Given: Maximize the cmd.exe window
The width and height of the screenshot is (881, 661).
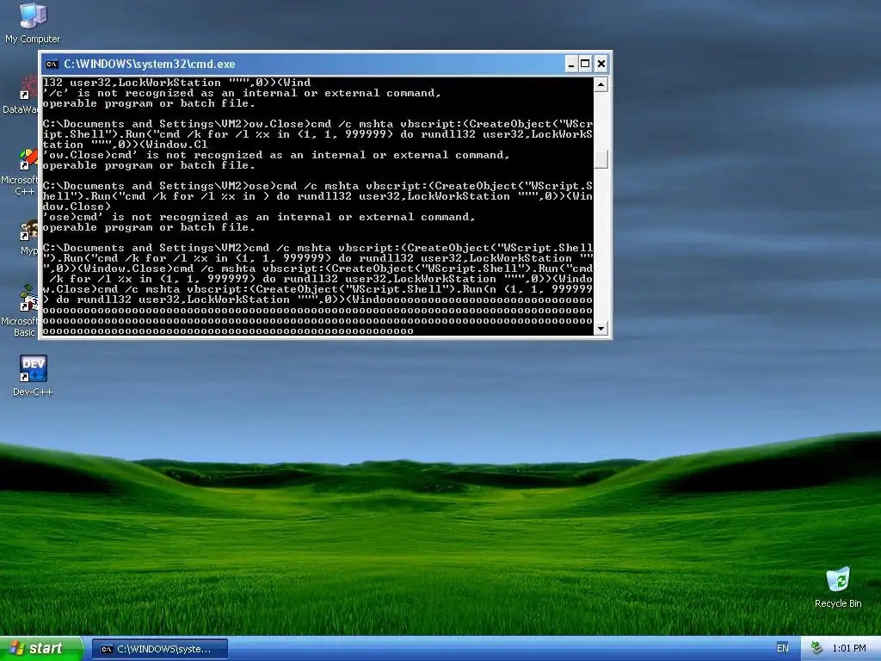Looking at the screenshot, I should point(585,64).
